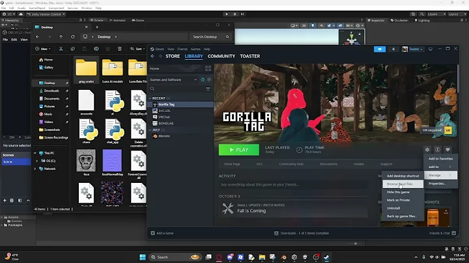Collapse the RECENT games section
The height and width of the screenshot is (263, 469).
150,98
